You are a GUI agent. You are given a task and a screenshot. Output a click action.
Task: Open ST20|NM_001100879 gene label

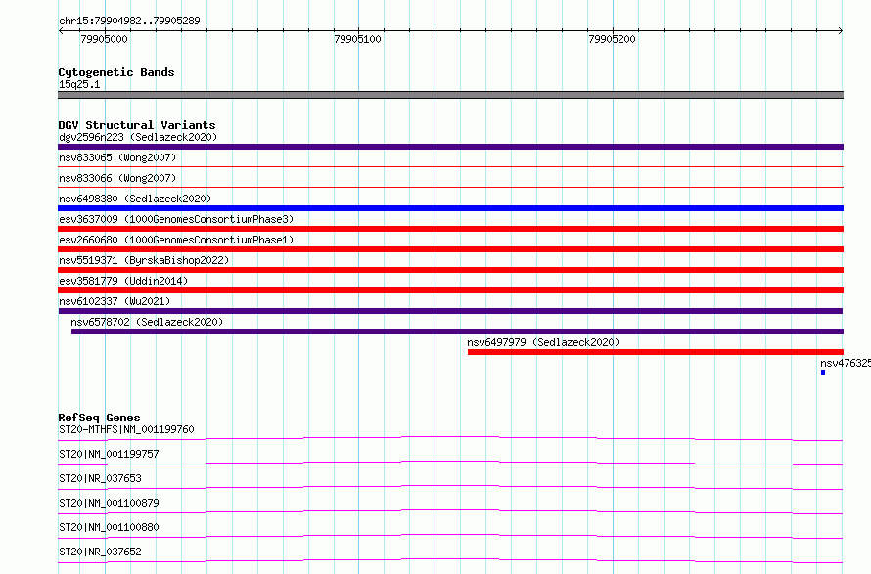pyautogui.click(x=109, y=503)
